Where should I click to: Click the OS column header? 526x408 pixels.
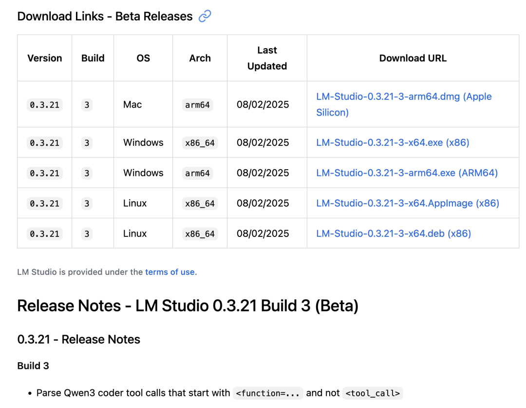pyautogui.click(x=143, y=58)
